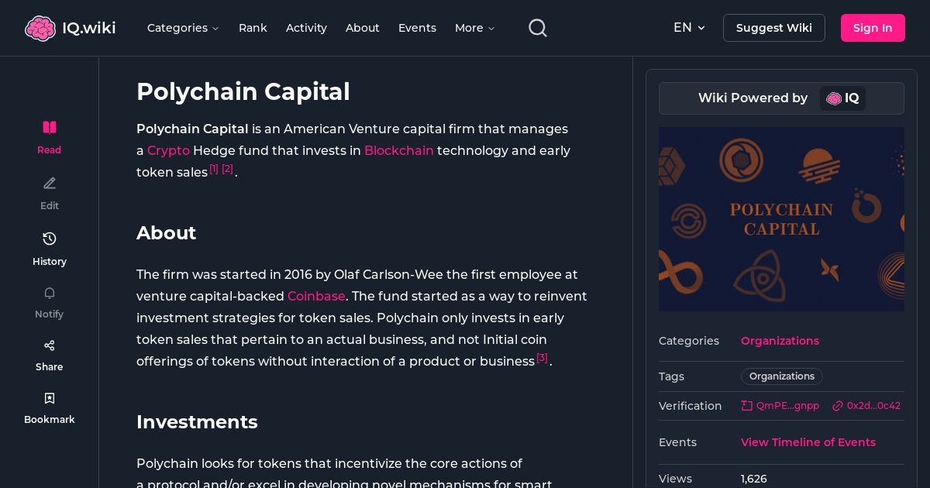Click the Suggest Wiki button
930x488 pixels.
(x=773, y=28)
